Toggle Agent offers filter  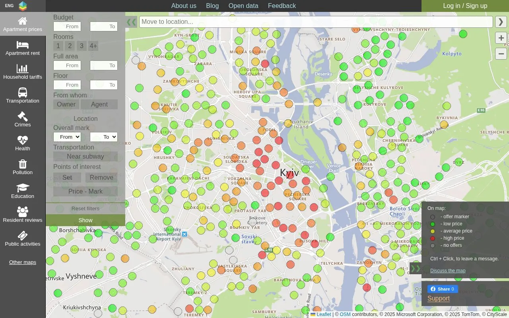[99, 105]
